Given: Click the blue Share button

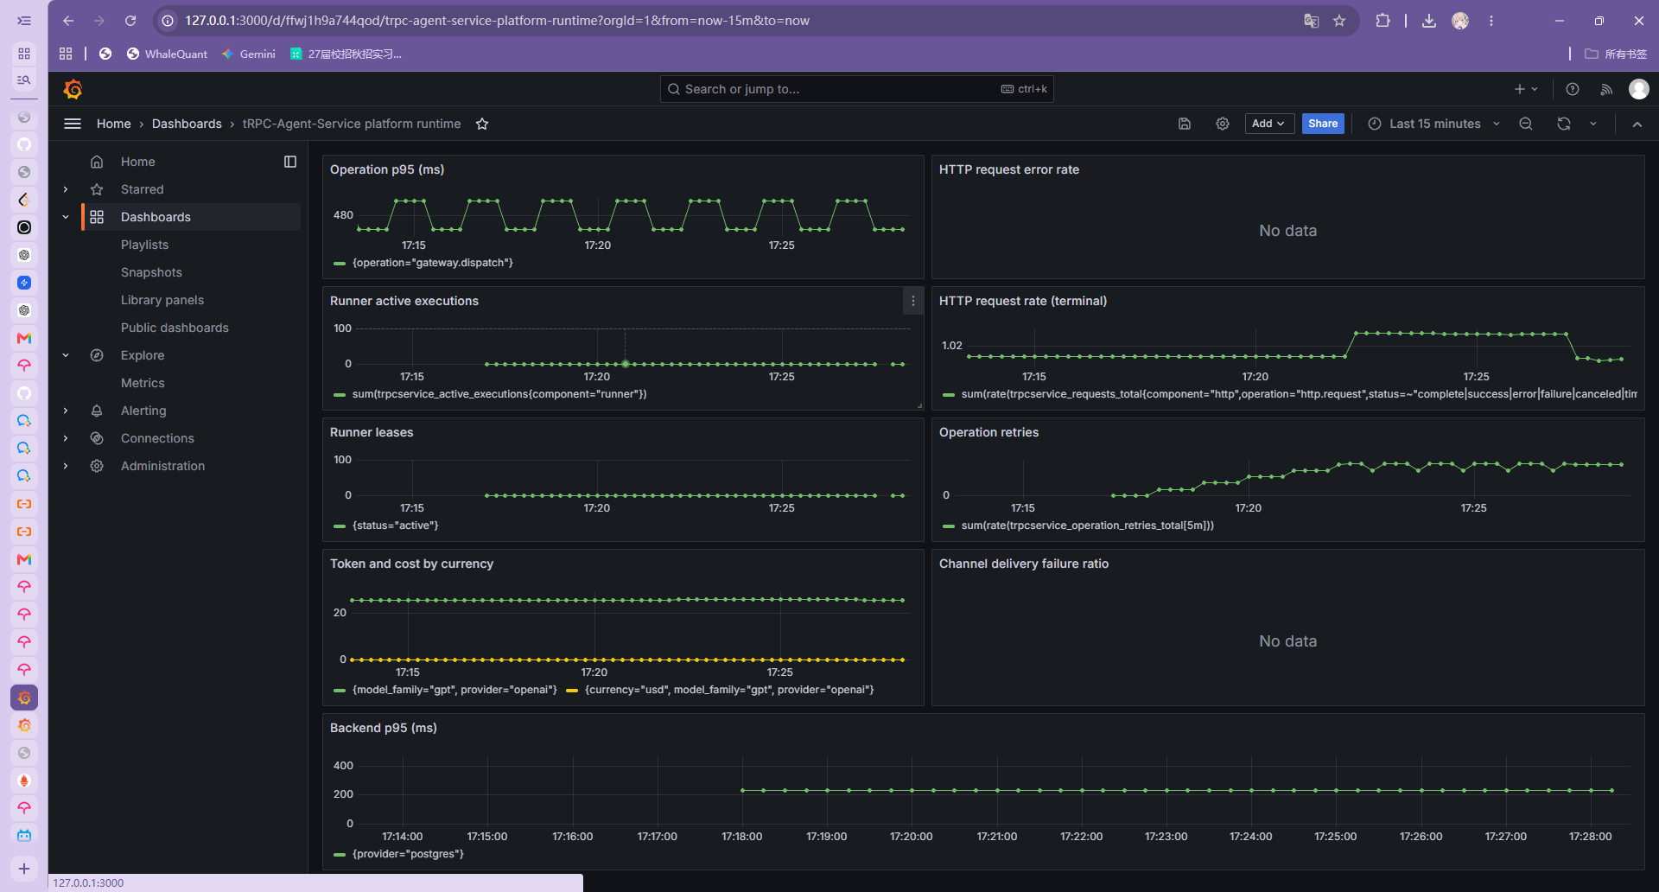Looking at the screenshot, I should 1323,124.
